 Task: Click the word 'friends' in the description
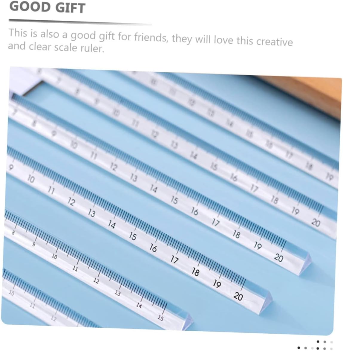pyautogui.click(x=151, y=37)
